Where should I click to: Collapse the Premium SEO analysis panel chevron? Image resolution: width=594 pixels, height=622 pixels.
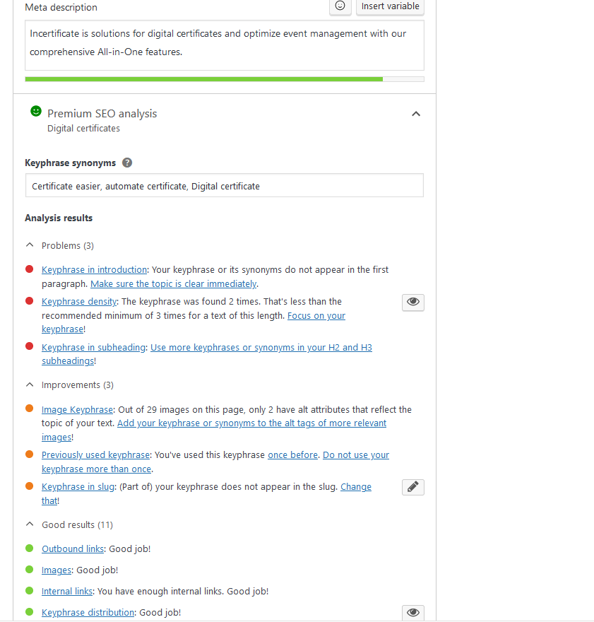416,114
